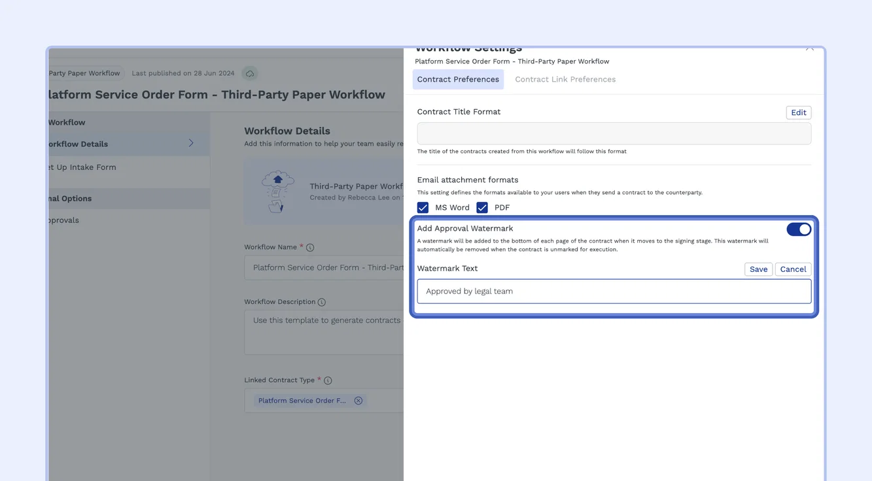872x481 pixels.
Task: Click Party Paper Workflow breadcrumb chip
Action: click(x=85, y=73)
